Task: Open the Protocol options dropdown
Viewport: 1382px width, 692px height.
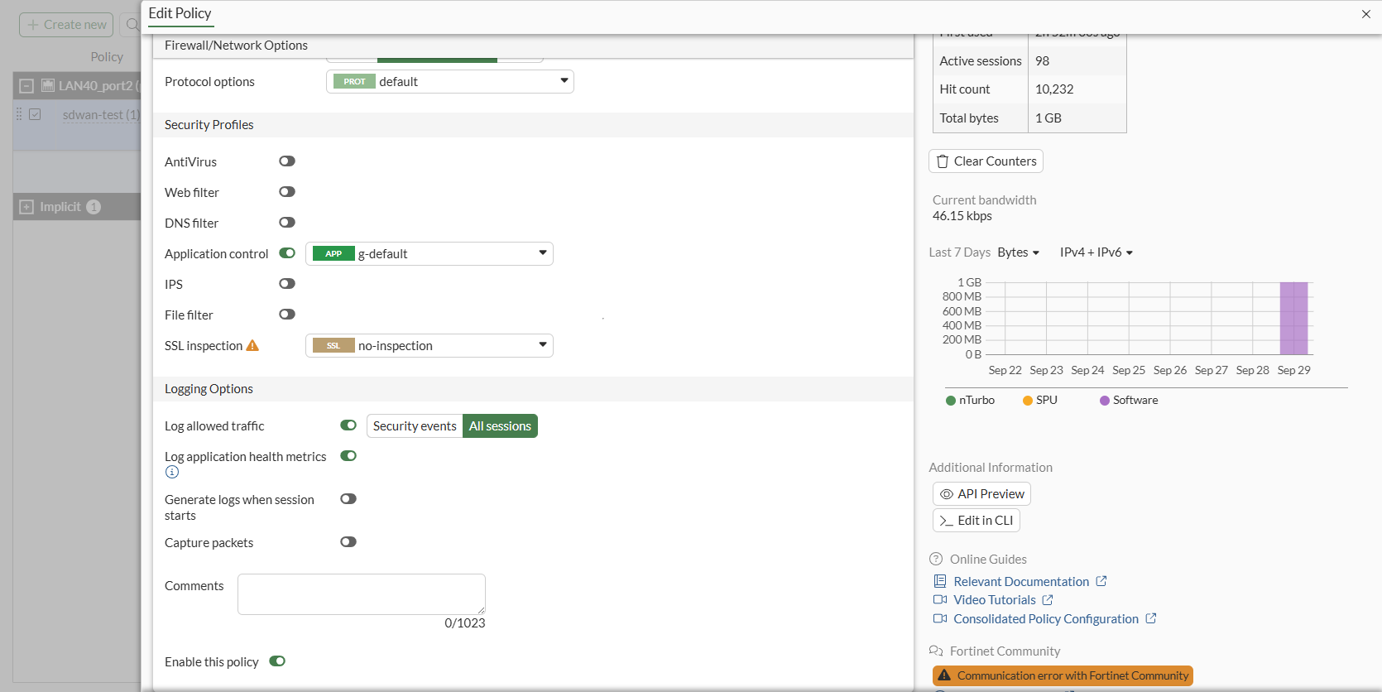Action: (450, 81)
